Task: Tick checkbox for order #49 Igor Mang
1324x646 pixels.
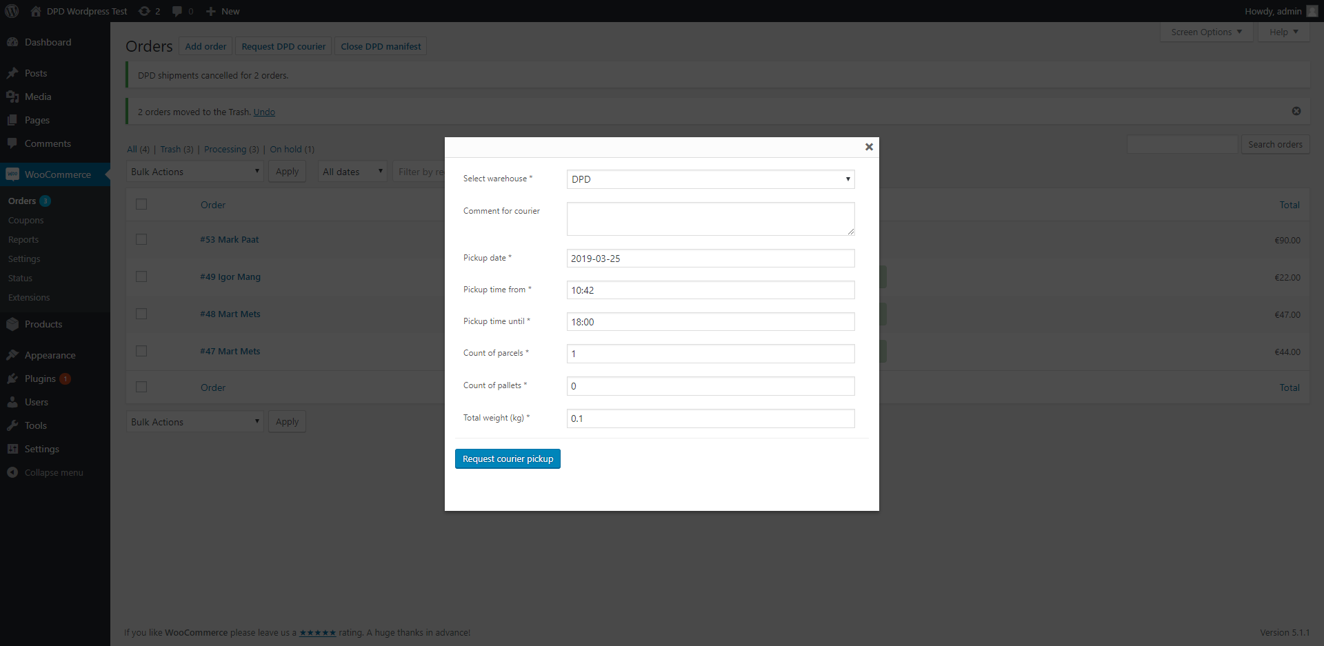Action: pos(141,276)
